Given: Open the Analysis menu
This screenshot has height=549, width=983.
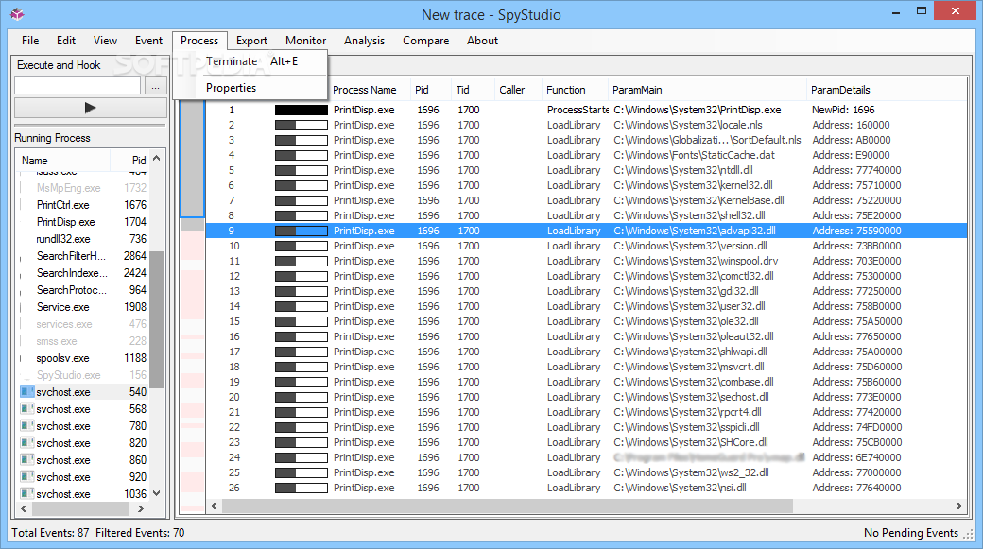Looking at the screenshot, I should point(364,40).
